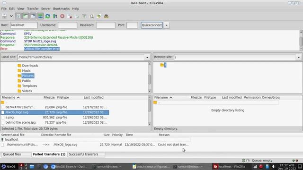Viewport: 303px width, 170px height.
Task: Toggle remote directory tree display
Action: click(x=33, y=16)
